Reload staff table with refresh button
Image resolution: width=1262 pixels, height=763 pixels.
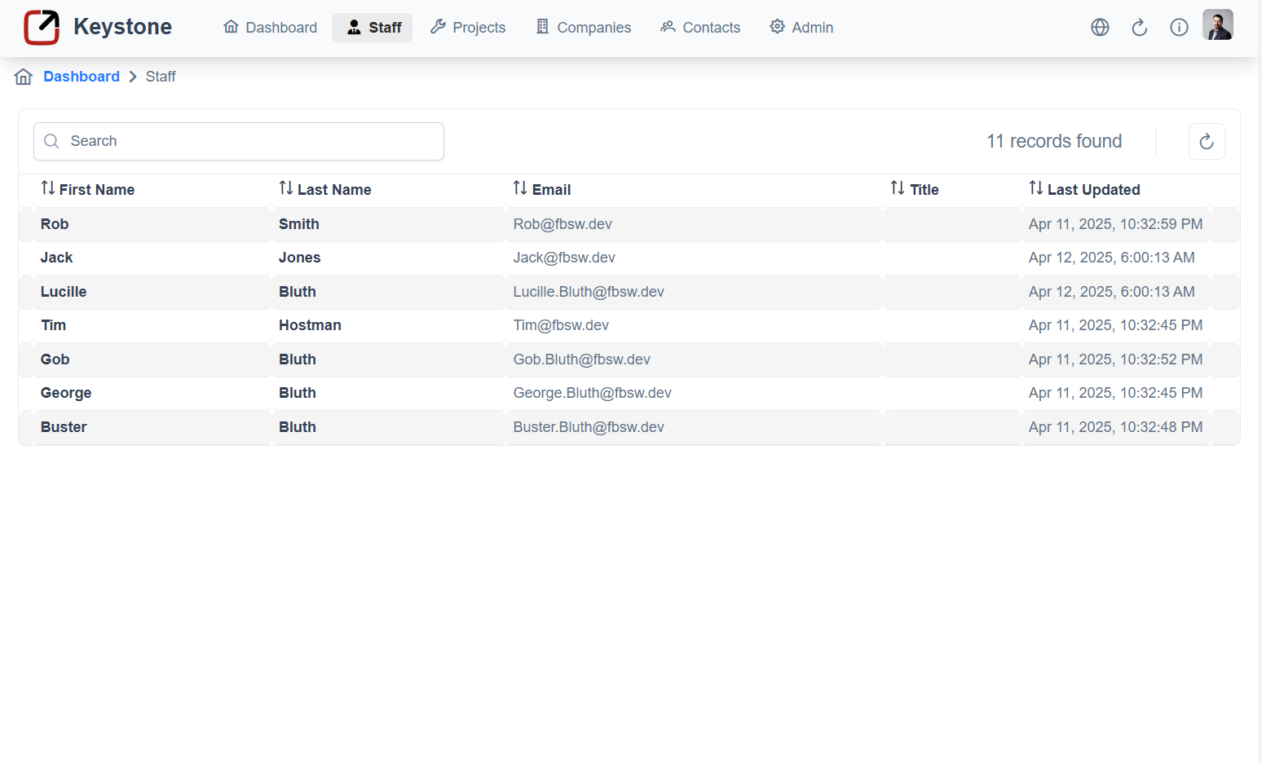[x=1206, y=142]
